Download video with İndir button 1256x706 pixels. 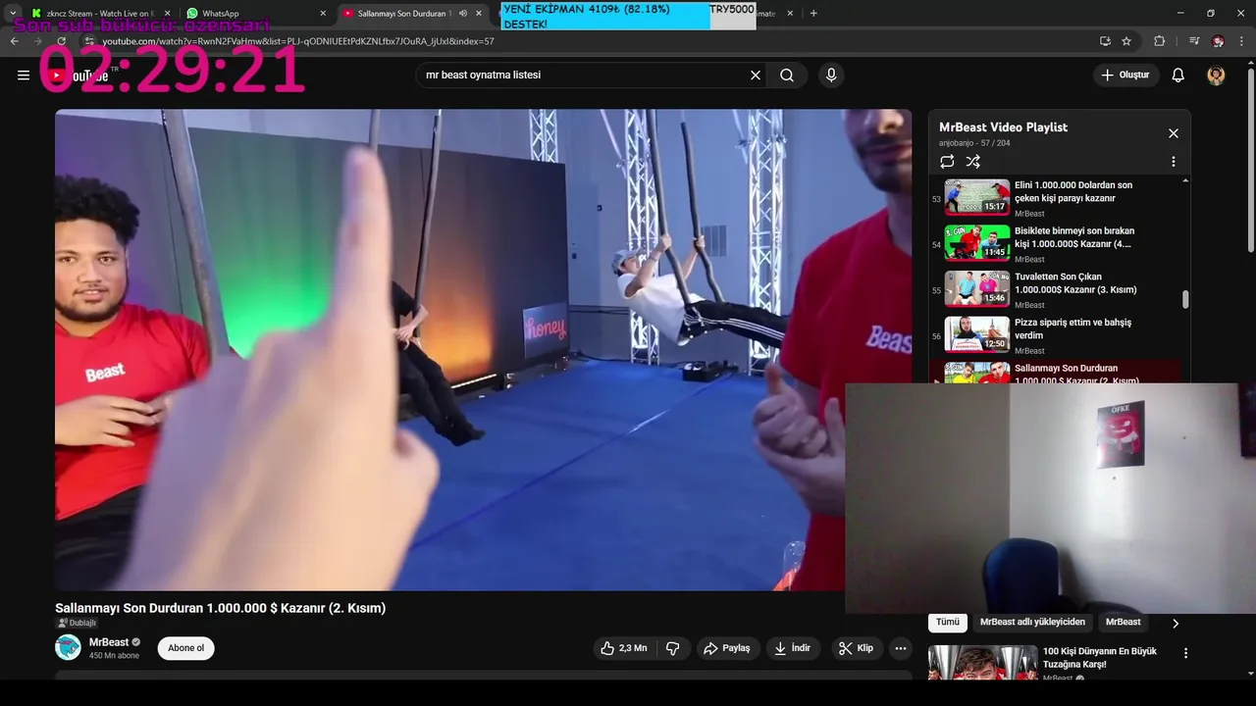(x=793, y=648)
